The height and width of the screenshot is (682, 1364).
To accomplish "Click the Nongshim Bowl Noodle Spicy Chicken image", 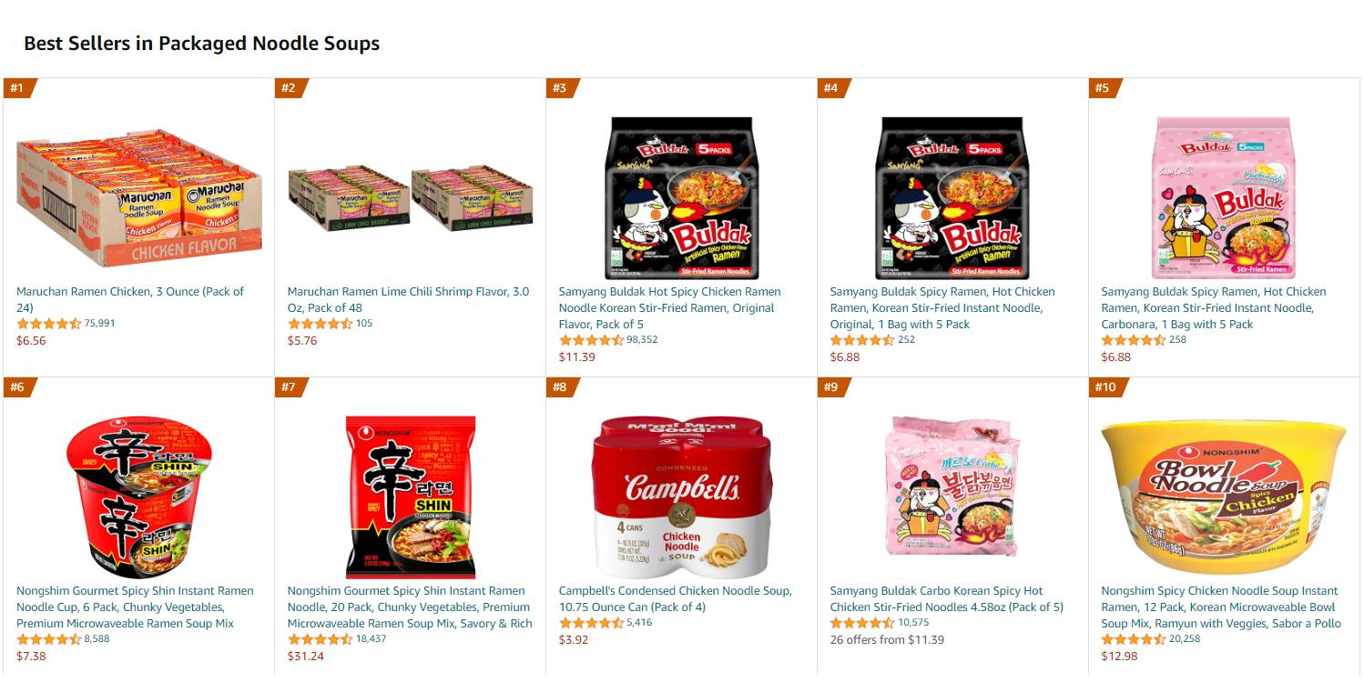I will pos(1223,497).
